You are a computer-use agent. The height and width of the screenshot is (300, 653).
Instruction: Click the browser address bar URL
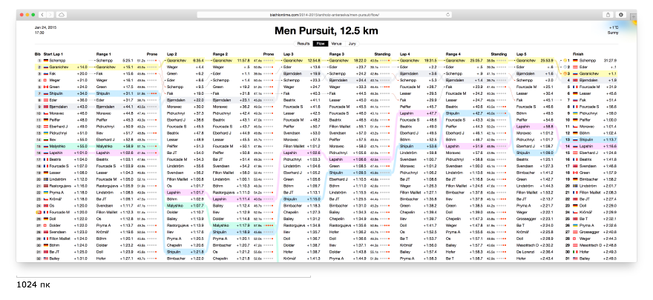(326, 15)
